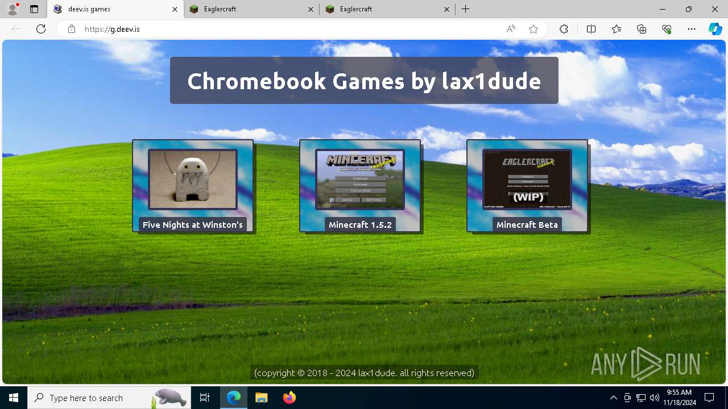Open the notification center icon
728x409 pixels.
pyautogui.click(x=709, y=398)
